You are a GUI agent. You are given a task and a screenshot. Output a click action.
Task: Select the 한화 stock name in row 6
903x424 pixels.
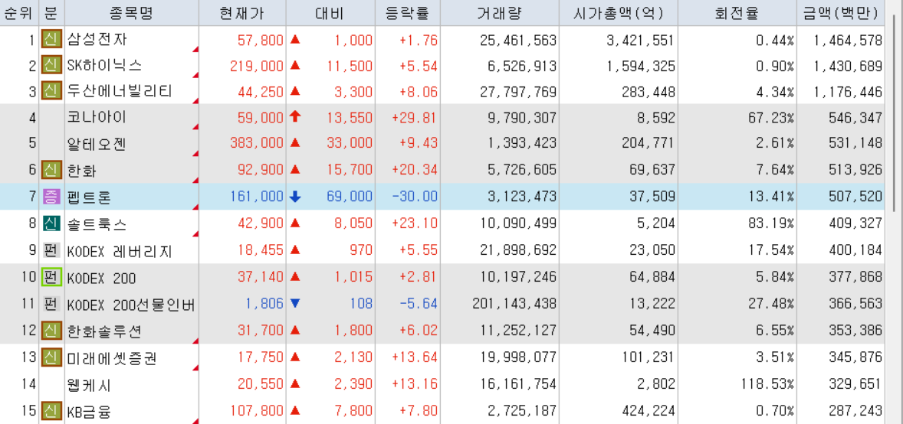82,171
